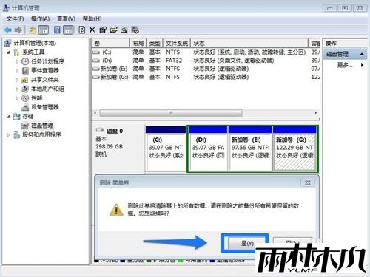Sort by the 状态 column header
Viewport: 370px width, 277px height.
pos(249,44)
